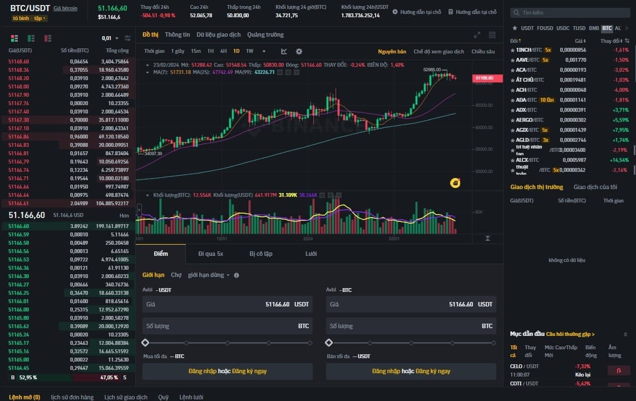This screenshot has height=401, width=636.
Task: Show more quote currency tabs with right arrow
Action: (627, 28)
